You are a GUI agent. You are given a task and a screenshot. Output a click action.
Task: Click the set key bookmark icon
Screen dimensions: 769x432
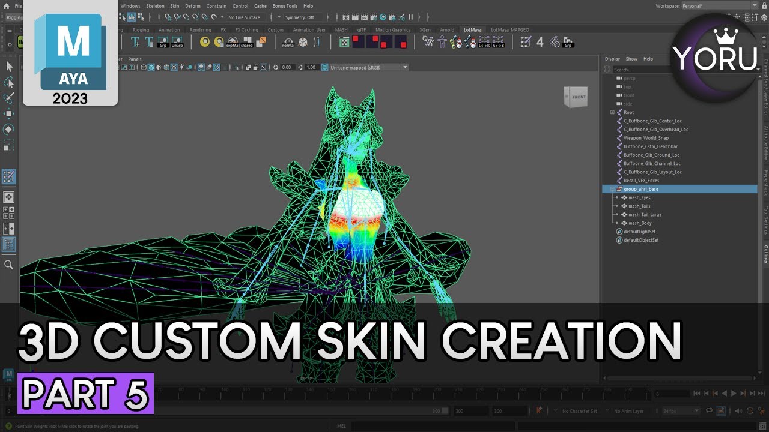(539, 411)
